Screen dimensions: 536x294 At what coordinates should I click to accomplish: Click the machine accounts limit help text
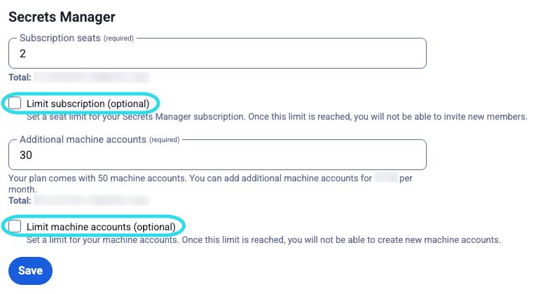[263, 240]
